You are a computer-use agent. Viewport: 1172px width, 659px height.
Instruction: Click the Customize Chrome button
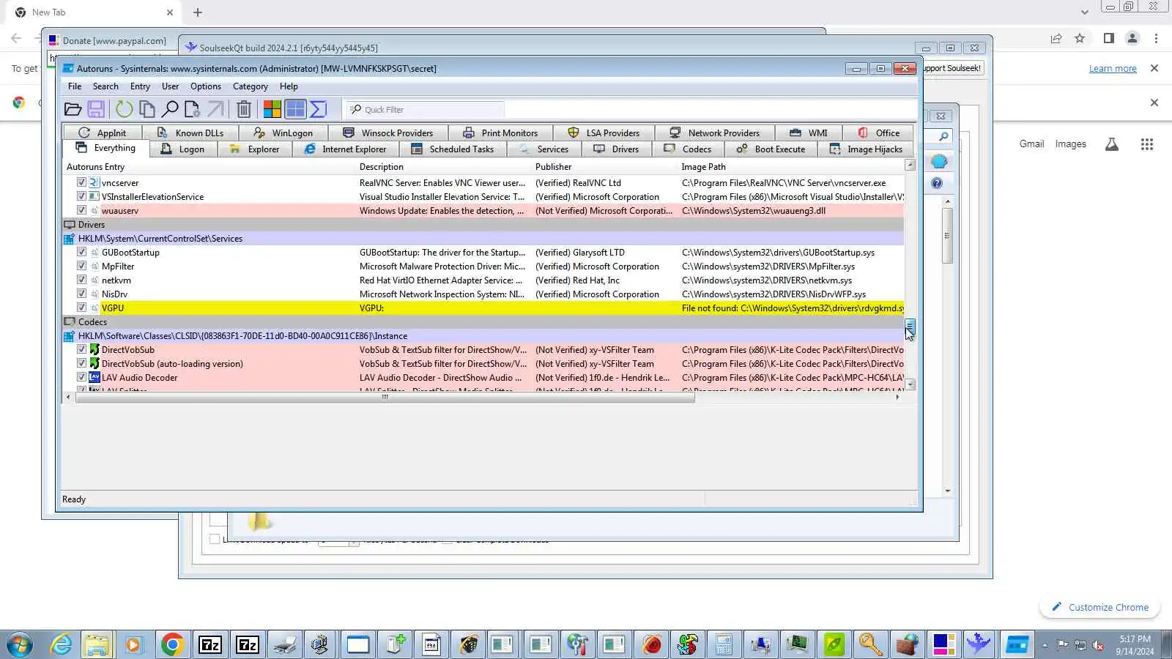(x=1099, y=607)
